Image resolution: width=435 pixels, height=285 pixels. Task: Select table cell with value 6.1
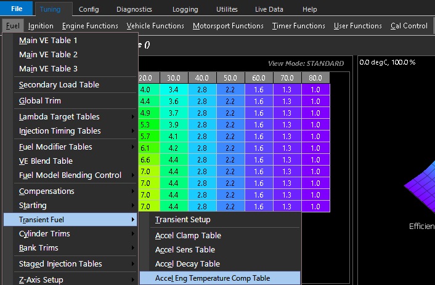tap(149, 148)
